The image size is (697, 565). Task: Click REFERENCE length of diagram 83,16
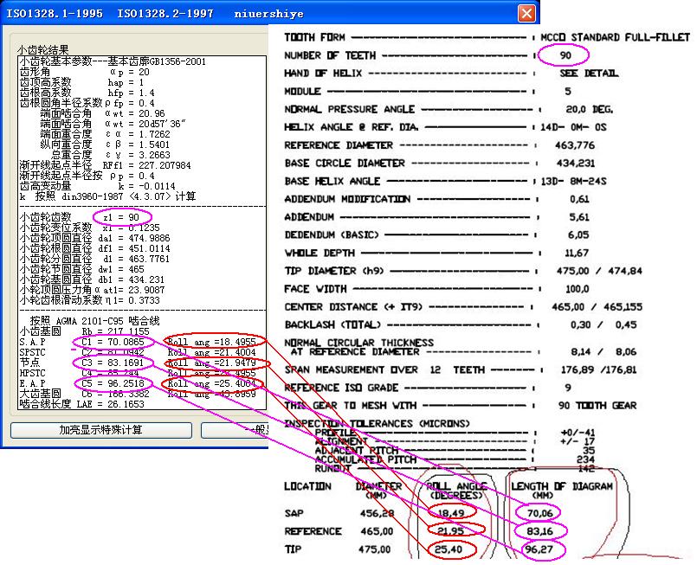click(x=539, y=531)
